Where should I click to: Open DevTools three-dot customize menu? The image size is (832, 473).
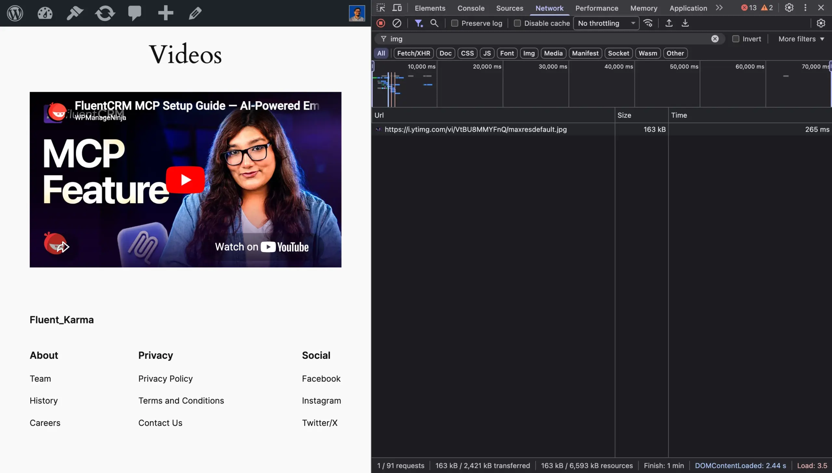point(805,8)
